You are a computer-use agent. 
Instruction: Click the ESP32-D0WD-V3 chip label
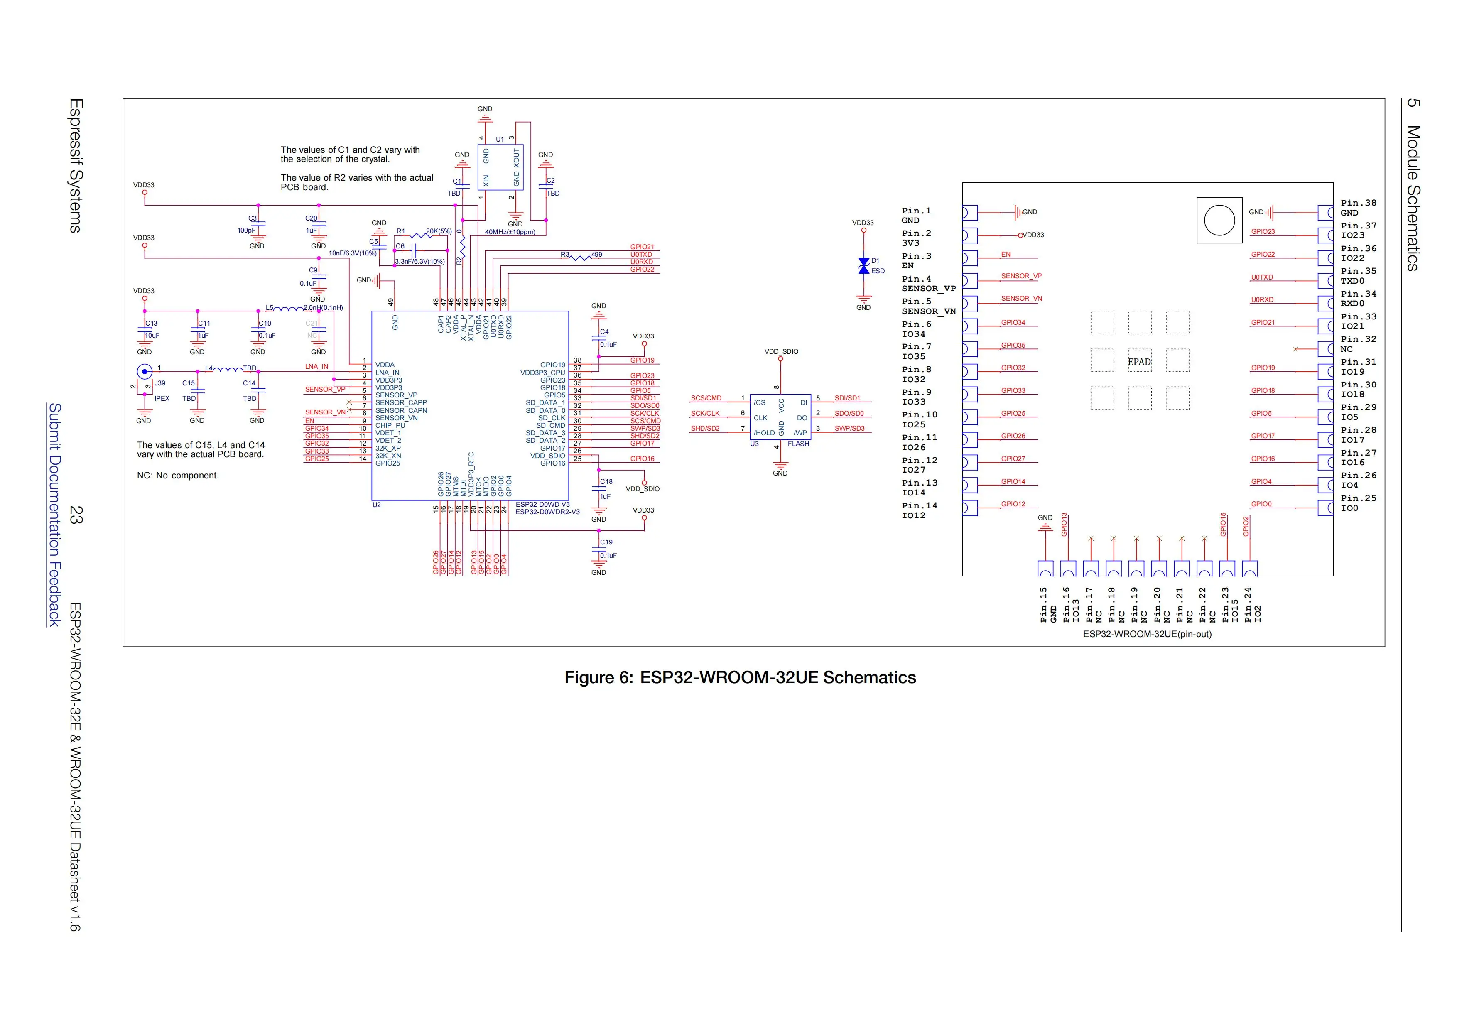542,505
